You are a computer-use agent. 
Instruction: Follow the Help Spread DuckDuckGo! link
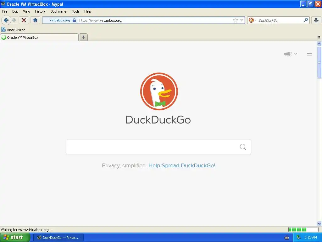[x=182, y=165]
